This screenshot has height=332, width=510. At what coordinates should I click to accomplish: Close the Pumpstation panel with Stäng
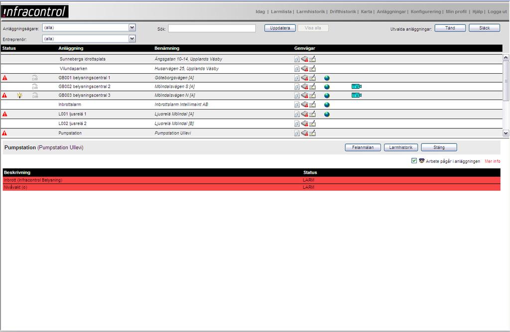tap(439, 147)
